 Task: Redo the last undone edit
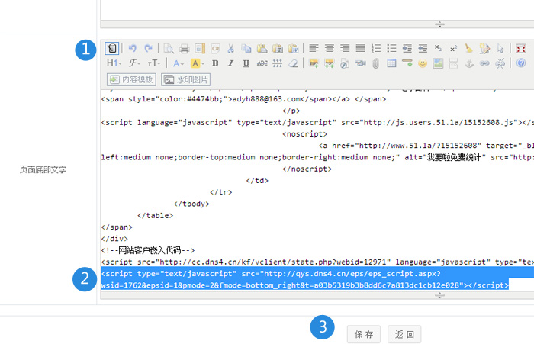(x=148, y=48)
